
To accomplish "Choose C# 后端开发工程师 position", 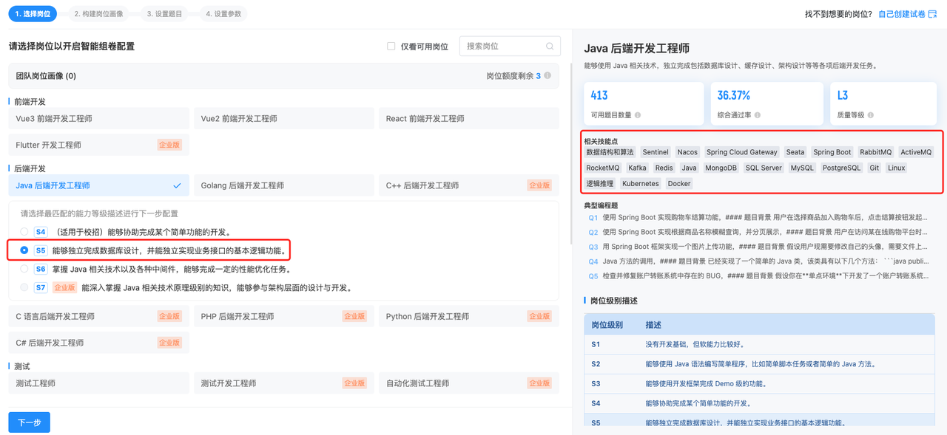I will [99, 343].
